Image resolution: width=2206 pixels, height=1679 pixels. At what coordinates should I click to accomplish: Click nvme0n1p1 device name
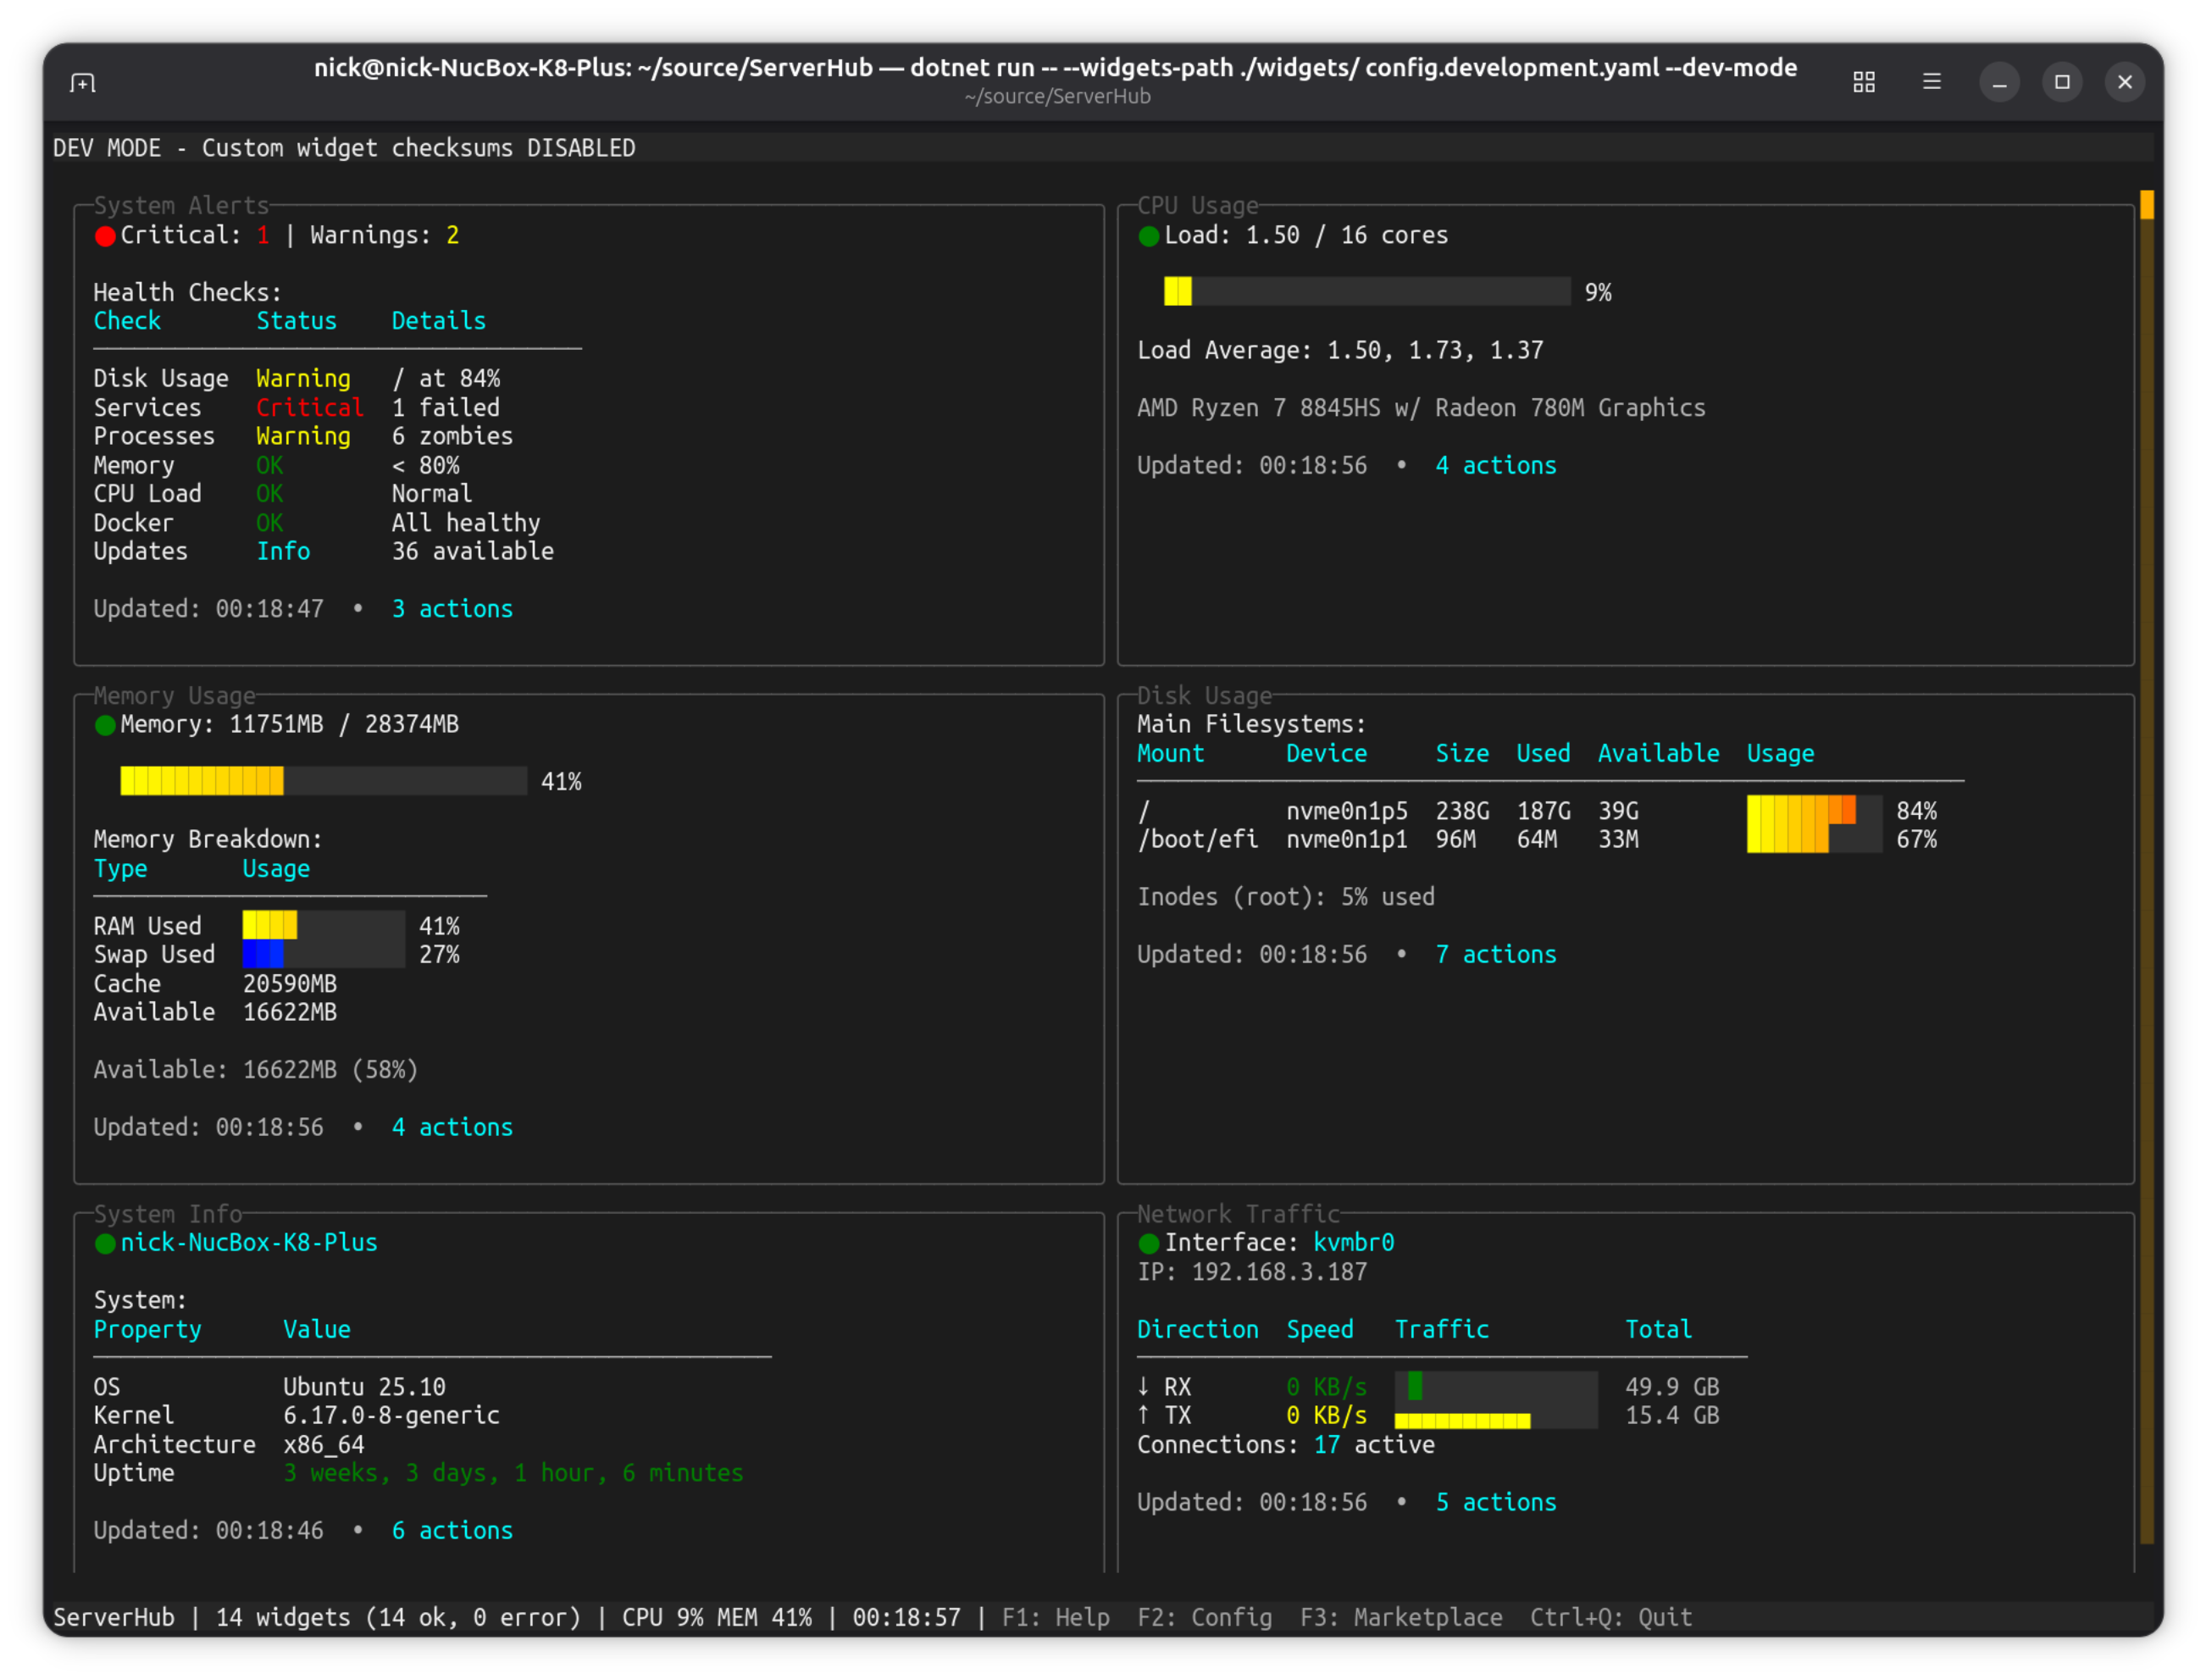(1346, 839)
